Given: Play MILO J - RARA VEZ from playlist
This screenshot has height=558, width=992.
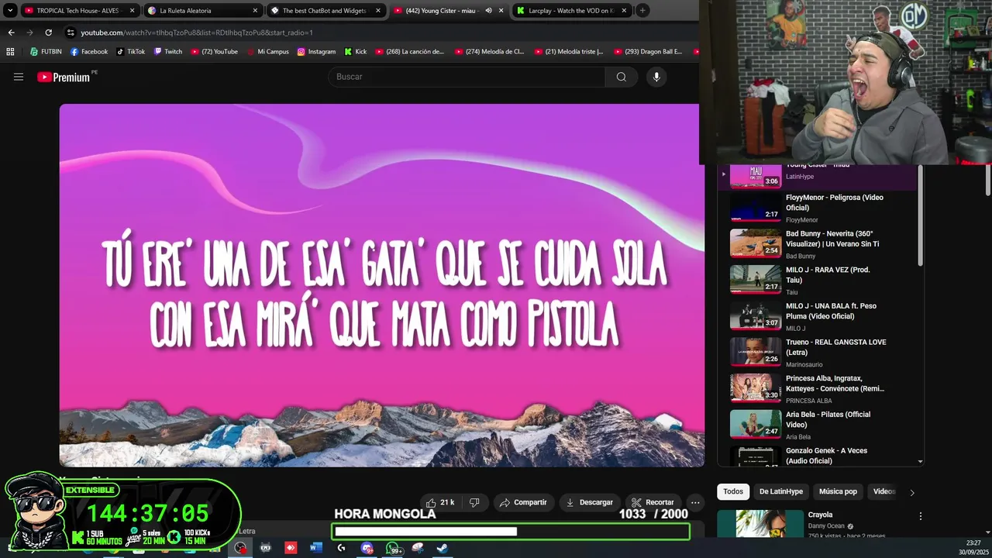Looking at the screenshot, I should [x=818, y=280].
